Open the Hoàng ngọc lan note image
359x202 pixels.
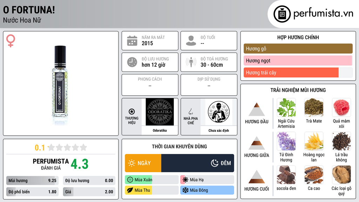[314, 141]
